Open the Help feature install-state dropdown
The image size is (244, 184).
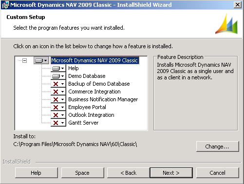(58, 68)
